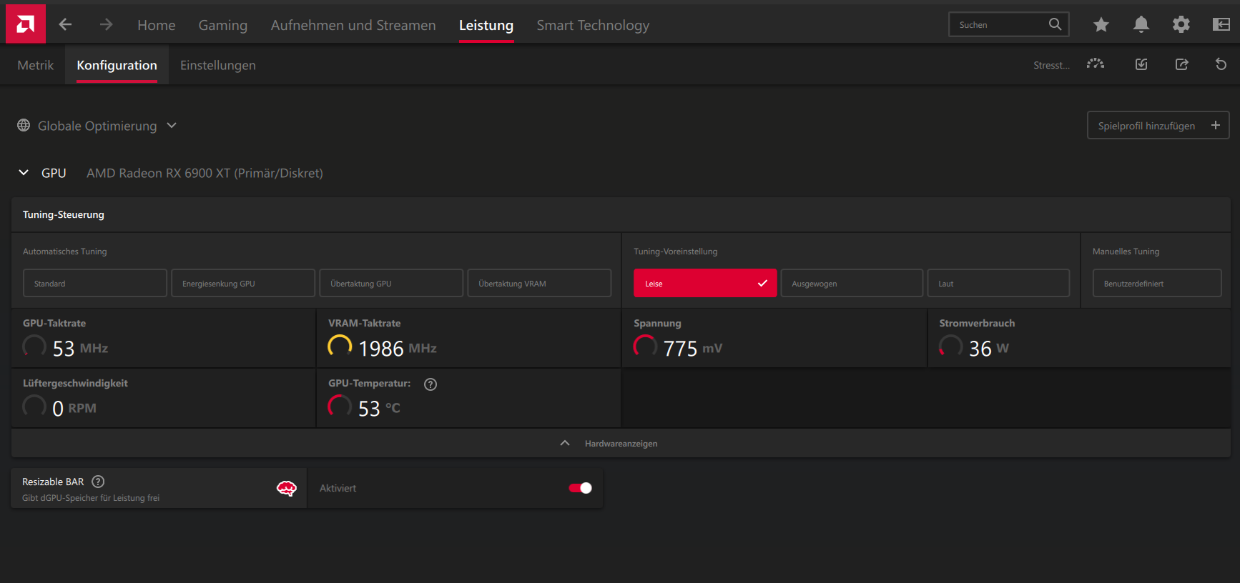
Task: Open the Globale Optimierung dropdown chevron
Action: [x=172, y=125]
